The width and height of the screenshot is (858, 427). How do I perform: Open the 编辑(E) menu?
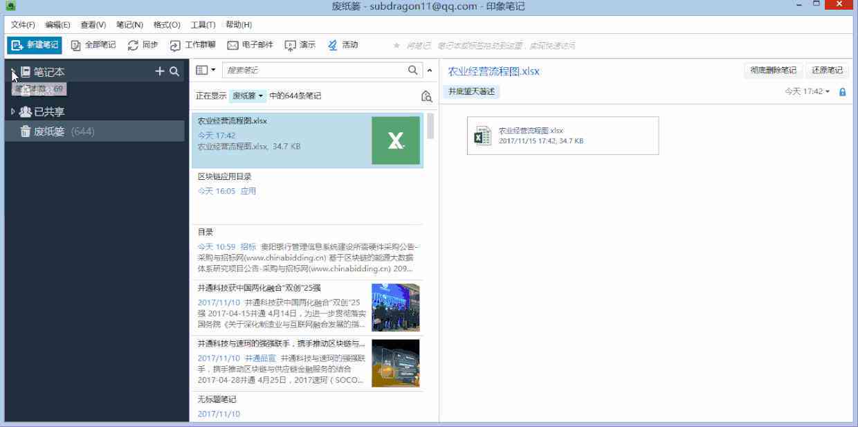(x=58, y=25)
